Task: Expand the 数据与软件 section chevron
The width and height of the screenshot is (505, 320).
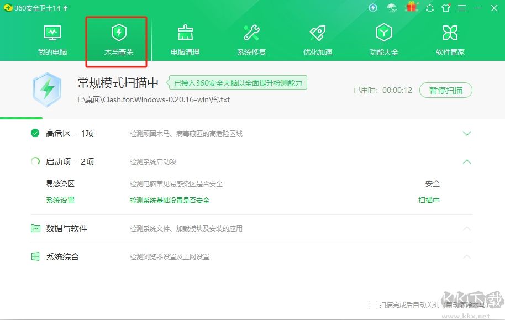Action: [x=467, y=229]
